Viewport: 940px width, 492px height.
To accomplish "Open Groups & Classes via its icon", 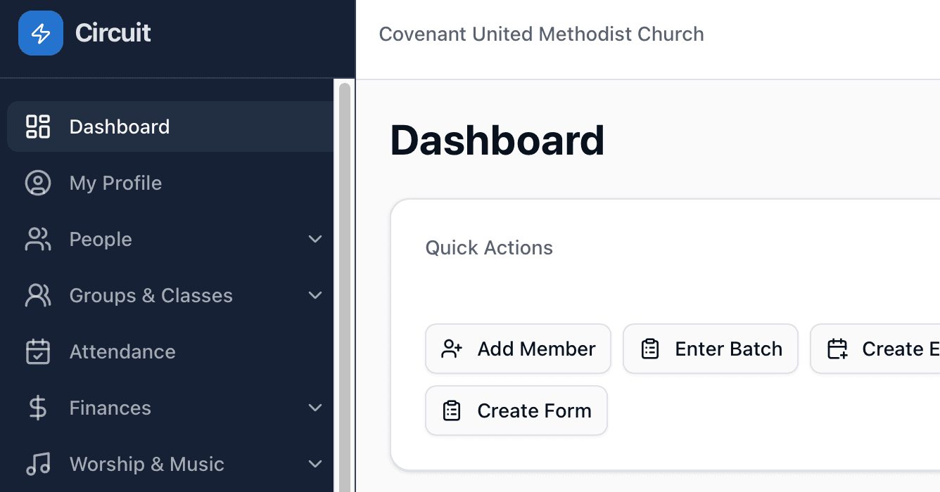I will click(37, 295).
